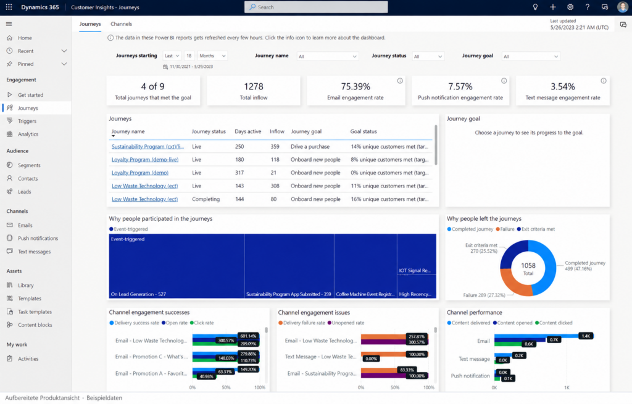Toggle Unopened rate legend swatch
632x404 pixels.
click(330, 323)
